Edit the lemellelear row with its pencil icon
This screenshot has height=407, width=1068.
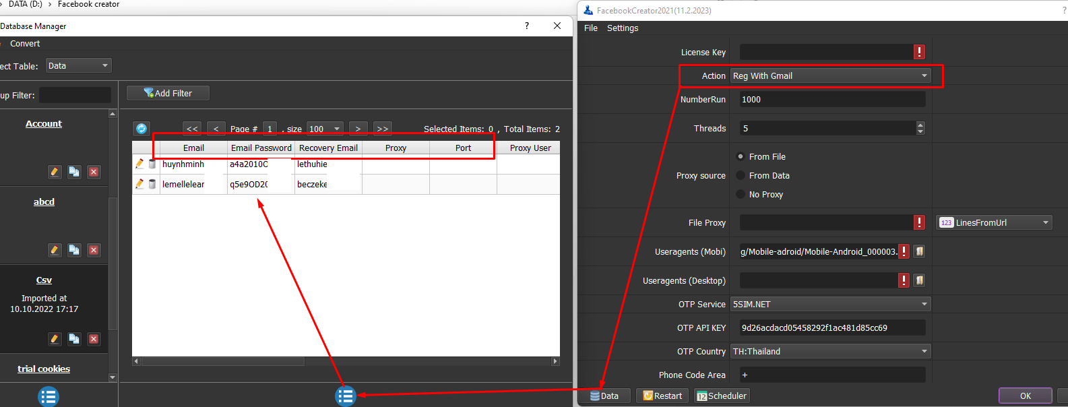pyautogui.click(x=139, y=184)
